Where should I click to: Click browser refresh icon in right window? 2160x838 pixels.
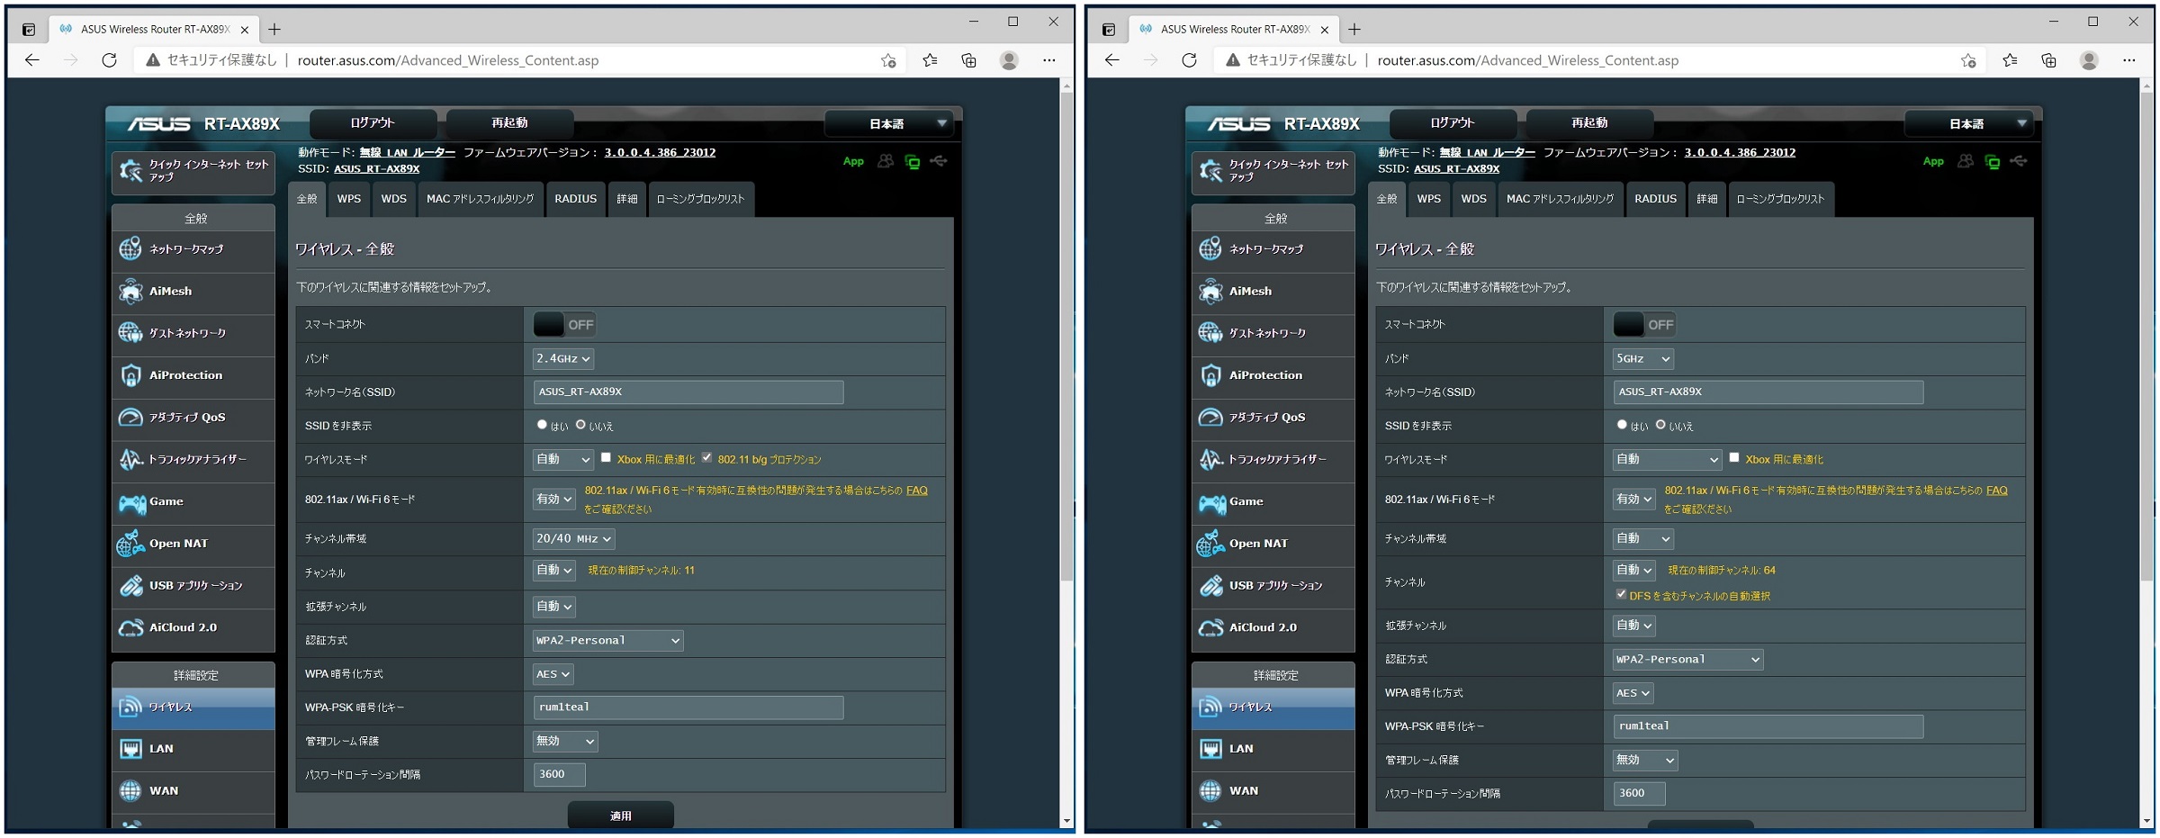[1189, 60]
